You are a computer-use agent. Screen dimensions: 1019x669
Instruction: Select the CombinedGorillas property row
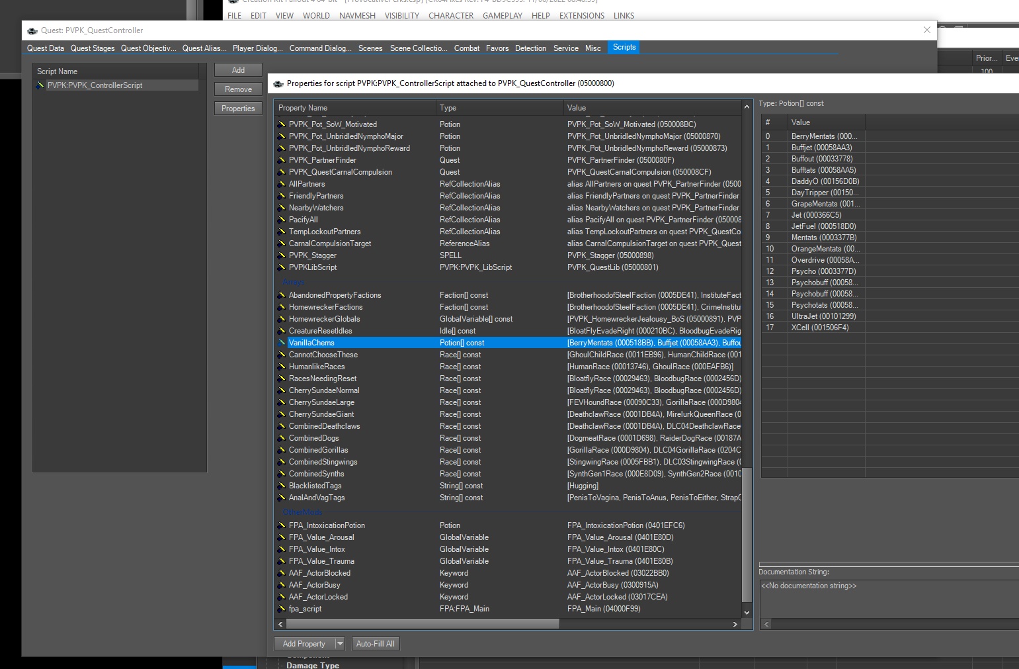[509, 450]
